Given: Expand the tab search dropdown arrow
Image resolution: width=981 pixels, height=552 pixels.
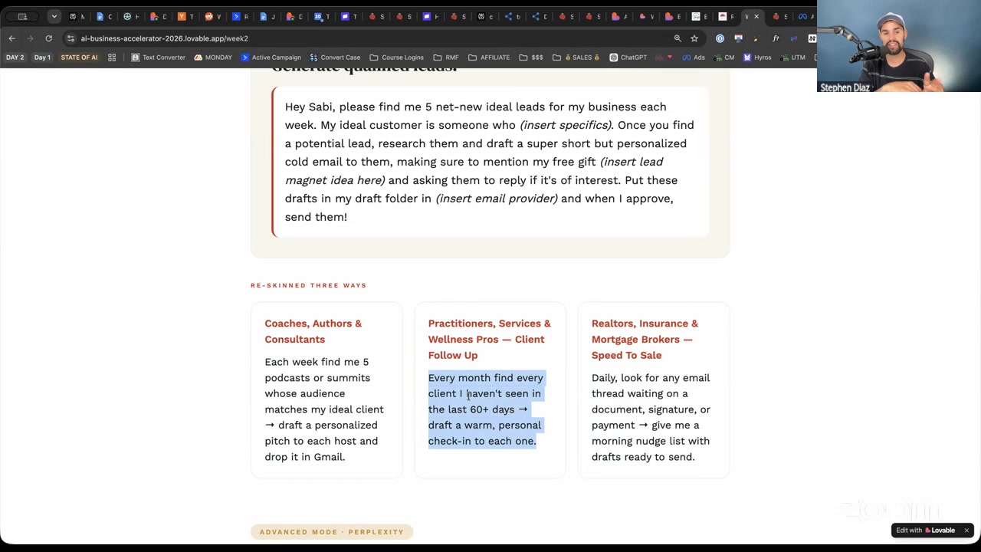Looking at the screenshot, I should (x=54, y=16).
